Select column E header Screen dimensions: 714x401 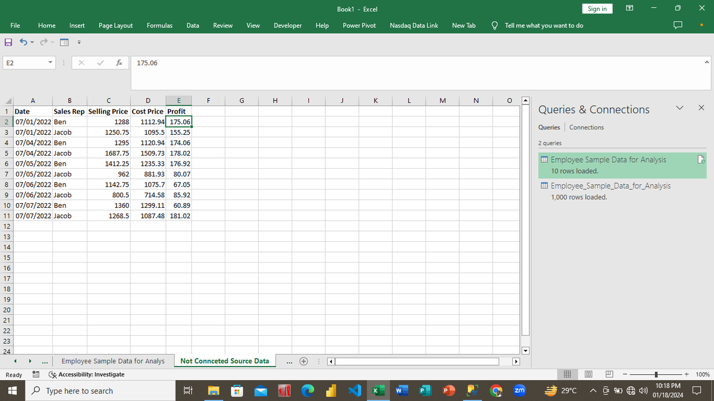coord(179,101)
